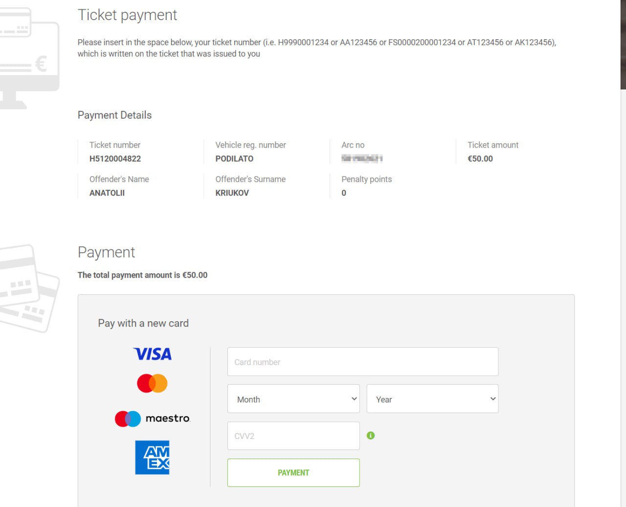Click the blurred Arc no value
The width and height of the screenshot is (626, 507).
click(362, 158)
